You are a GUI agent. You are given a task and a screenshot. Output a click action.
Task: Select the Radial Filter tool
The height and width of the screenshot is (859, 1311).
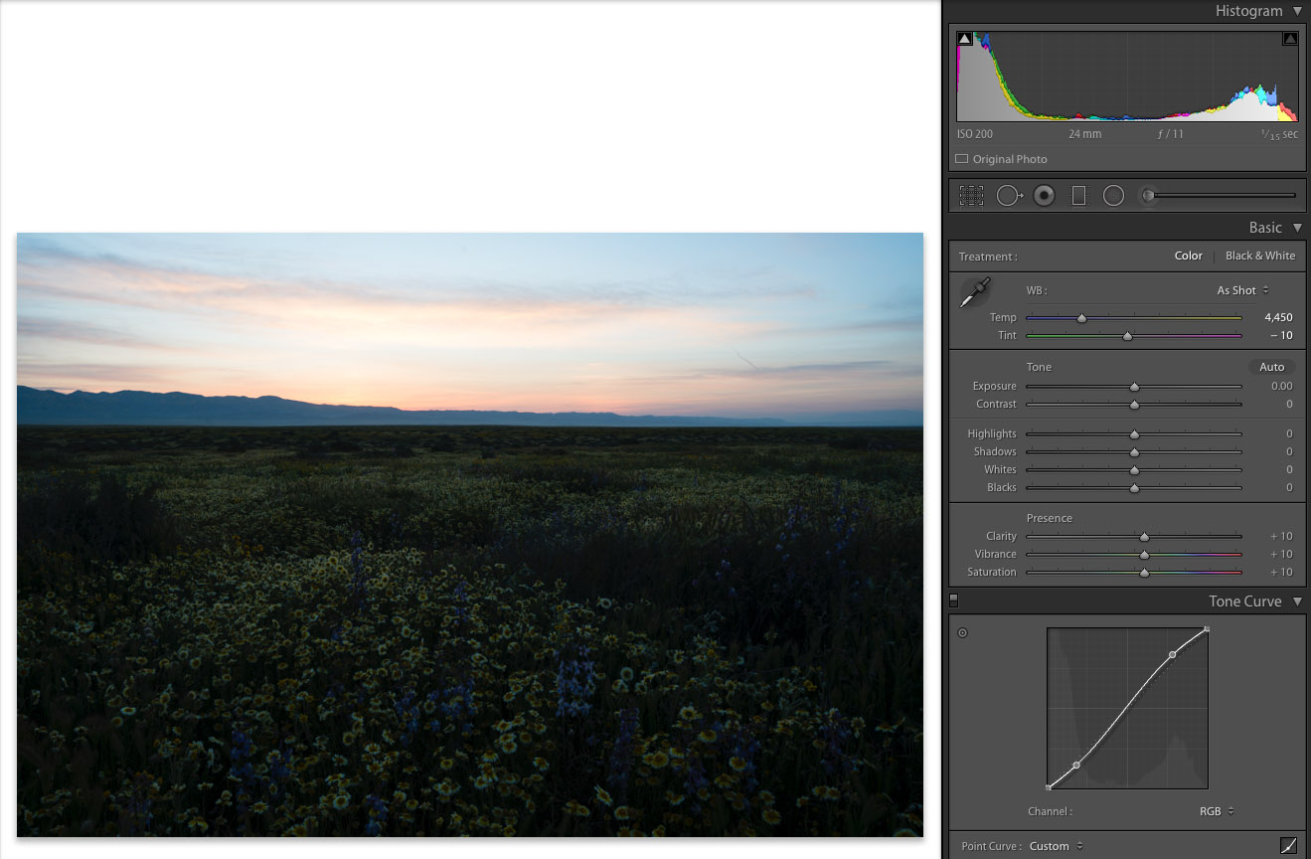(x=1113, y=196)
